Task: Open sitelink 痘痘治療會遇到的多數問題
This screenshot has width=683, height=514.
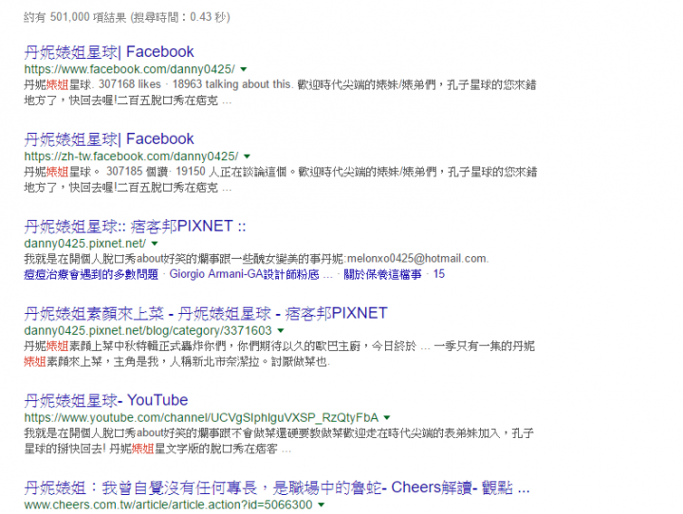Action: click(x=91, y=274)
